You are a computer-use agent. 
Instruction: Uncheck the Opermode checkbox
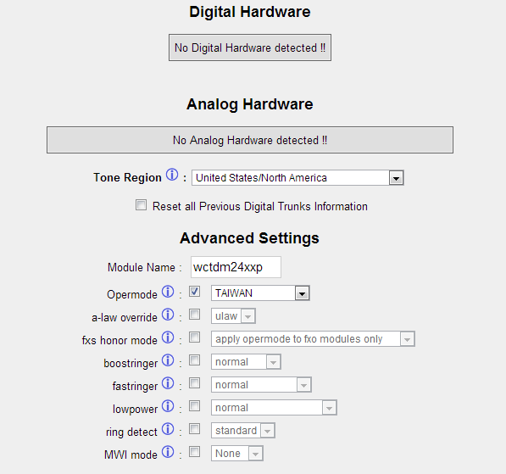click(x=194, y=292)
